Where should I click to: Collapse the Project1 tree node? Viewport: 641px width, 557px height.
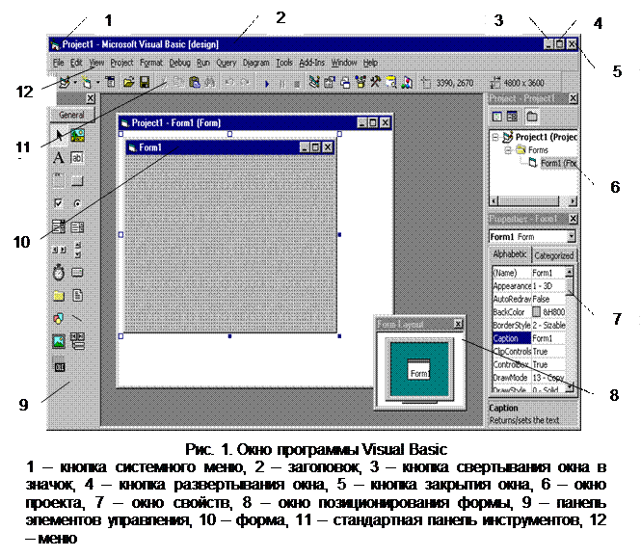495,137
